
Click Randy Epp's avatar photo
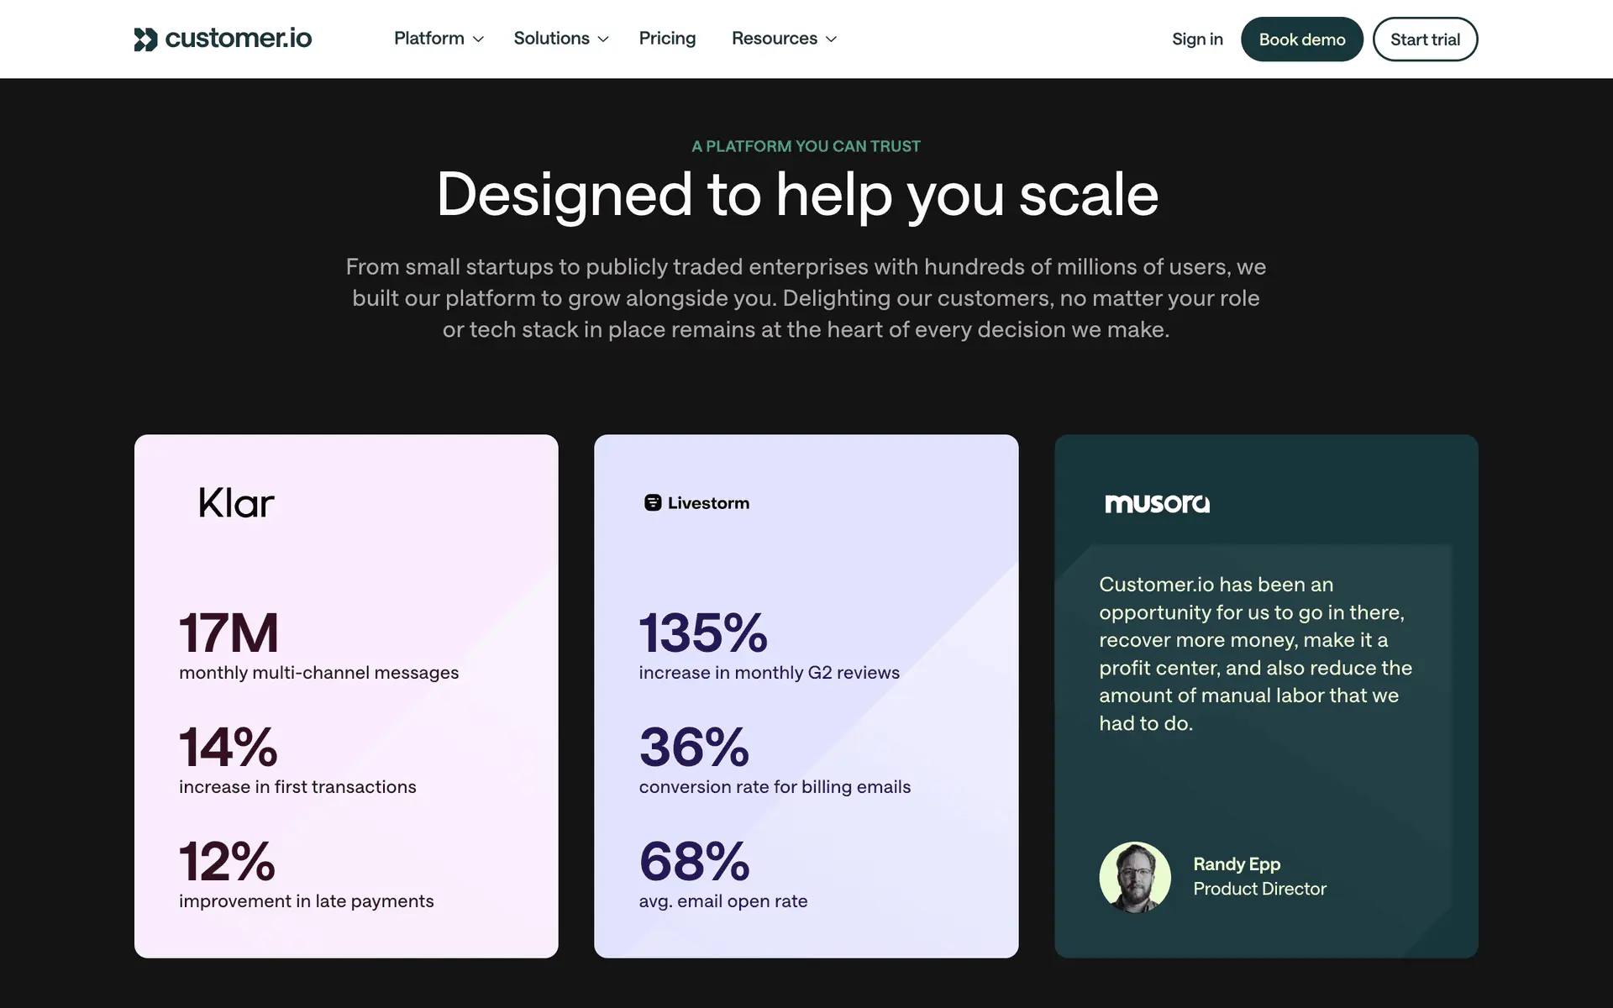(x=1134, y=877)
